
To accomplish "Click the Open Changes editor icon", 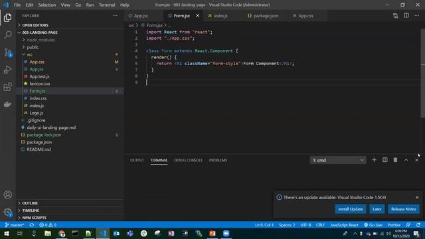I will [396, 16].
